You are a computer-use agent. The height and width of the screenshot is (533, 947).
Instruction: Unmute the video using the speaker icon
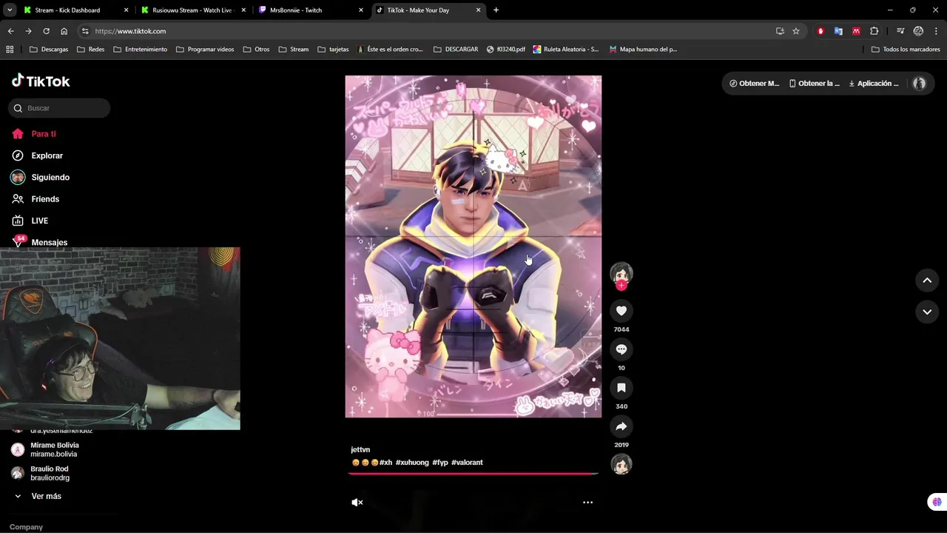(357, 502)
